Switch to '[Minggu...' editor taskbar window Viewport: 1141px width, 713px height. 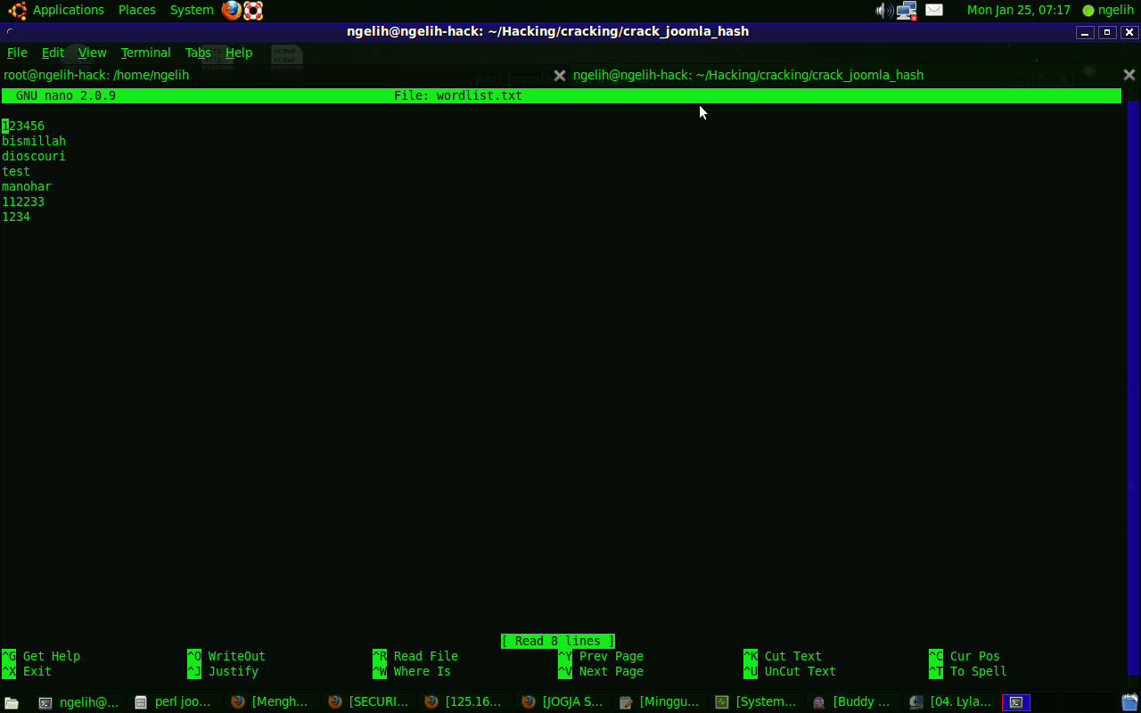(x=659, y=702)
